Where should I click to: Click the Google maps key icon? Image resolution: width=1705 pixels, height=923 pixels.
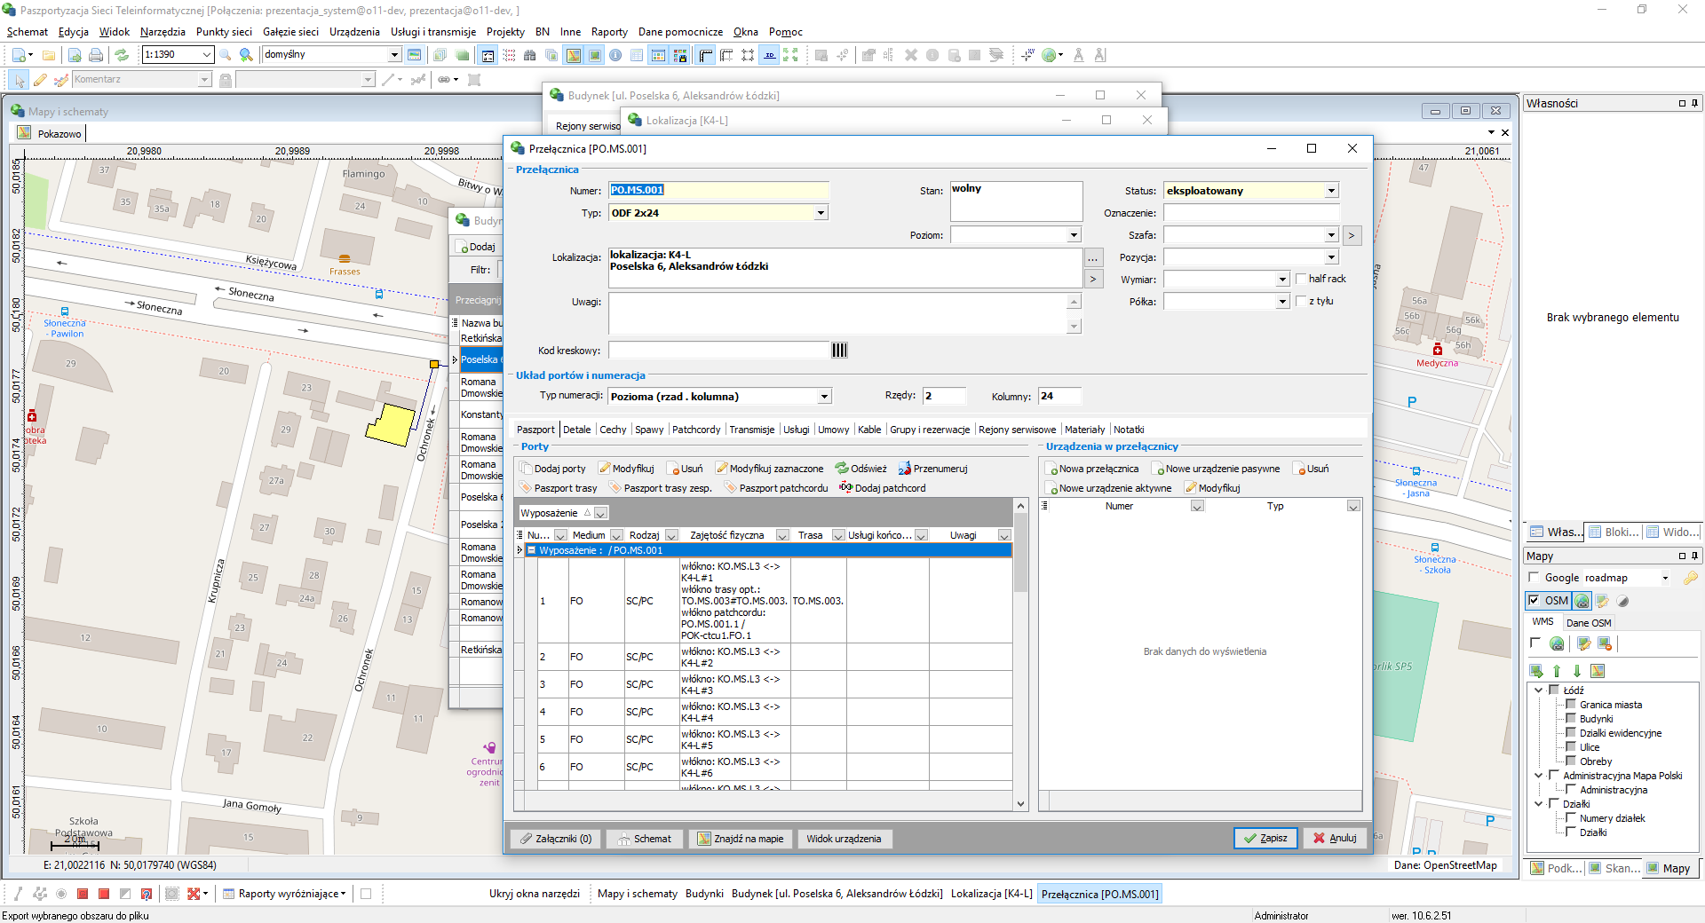coord(1690,578)
